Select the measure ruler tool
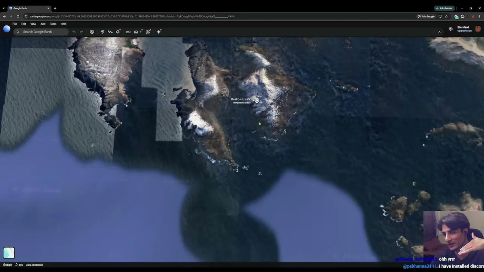The height and width of the screenshot is (272, 484). (128, 32)
